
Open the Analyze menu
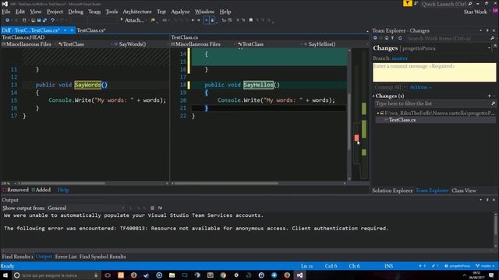[x=180, y=12]
